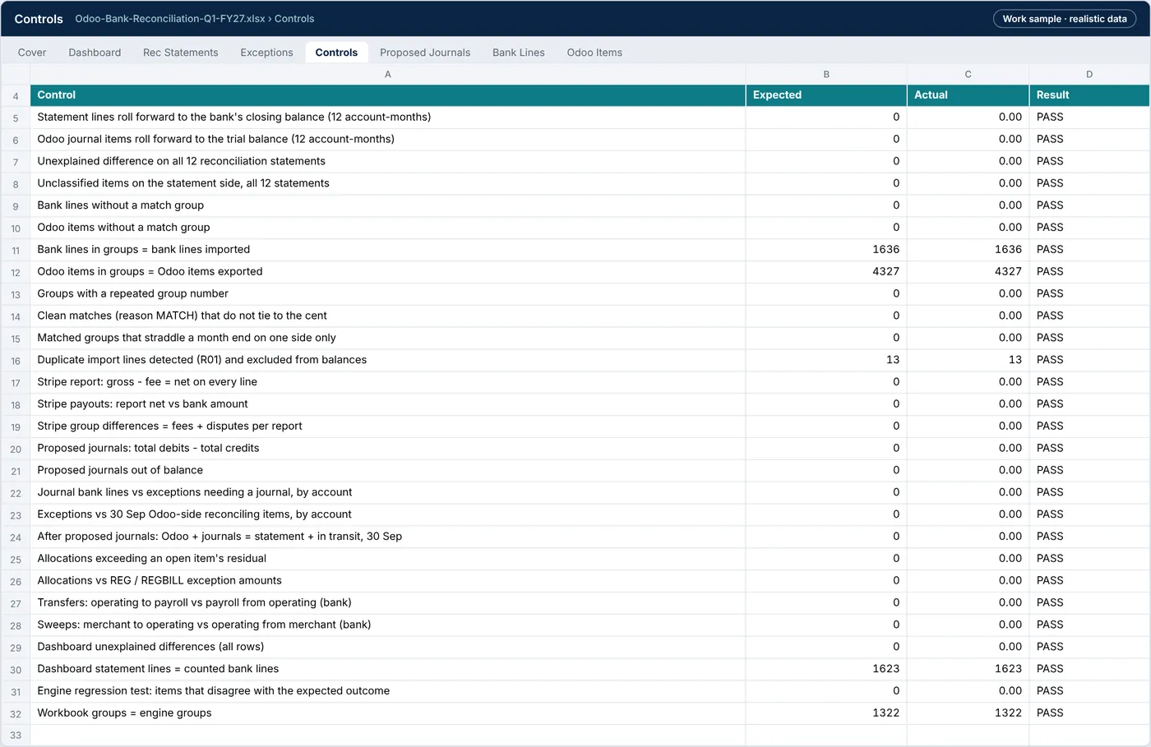Click the Expected header cell

coord(826,95)
